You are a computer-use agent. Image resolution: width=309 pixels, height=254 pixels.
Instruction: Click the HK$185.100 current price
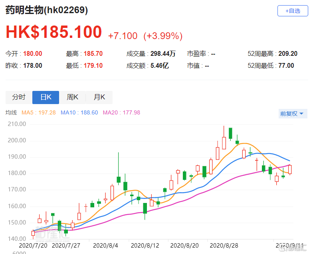tap(53, 33)
